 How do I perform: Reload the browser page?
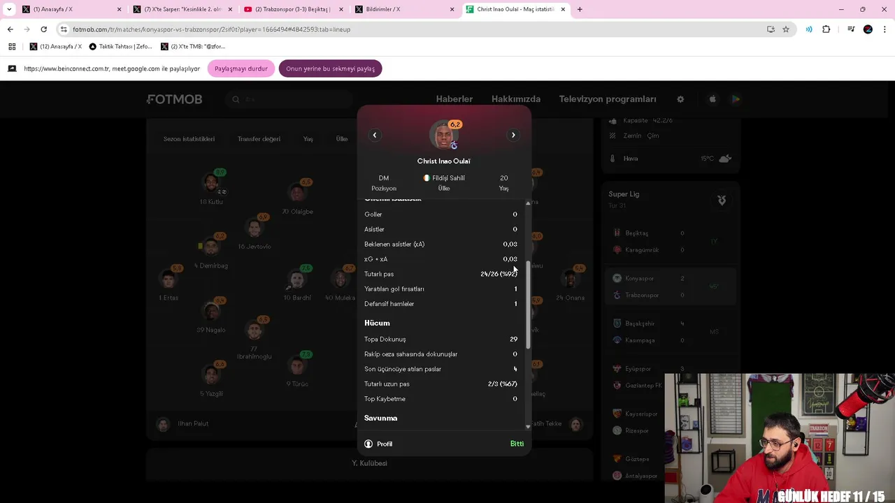tap(43, 29)
